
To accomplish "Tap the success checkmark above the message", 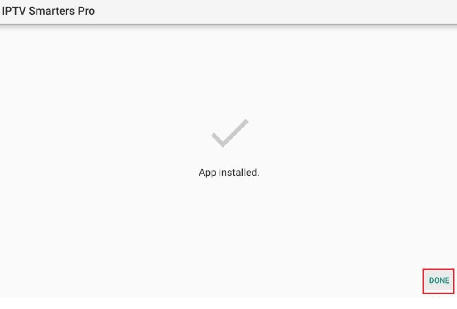I will tap(230, 133).
